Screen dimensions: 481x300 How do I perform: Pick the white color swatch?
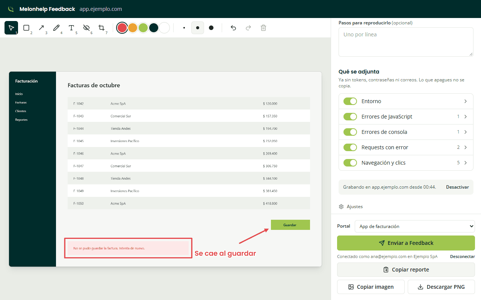click(164, 28)
